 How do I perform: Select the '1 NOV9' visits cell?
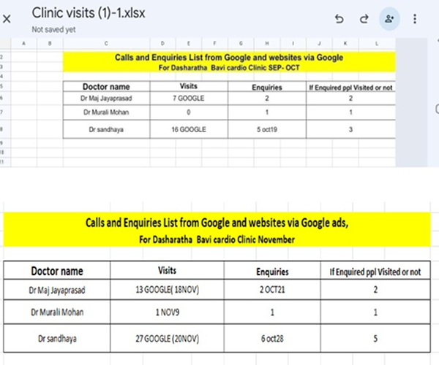tap(167, 312)
